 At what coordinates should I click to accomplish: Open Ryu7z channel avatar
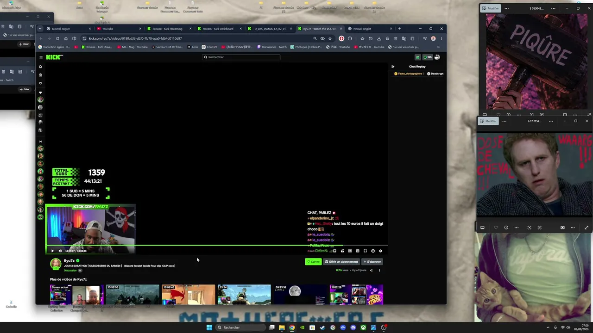(x=56, y=264)
